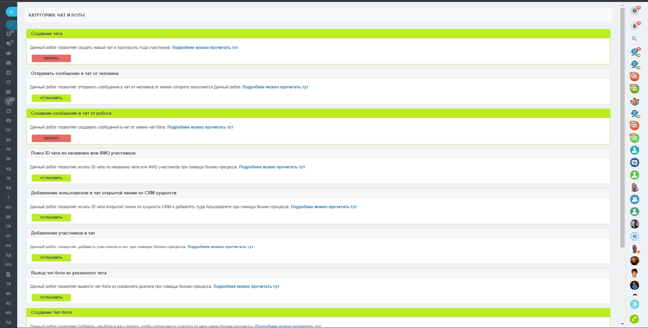Install "Добавление пользователя в чат открытой линии" robot
Screen dimensions: 648x328
(51, 218)
